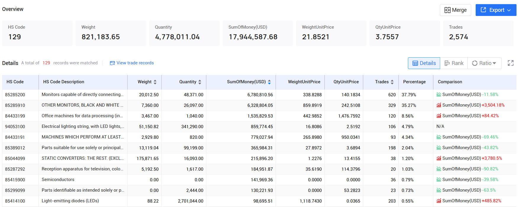This screenshot has height=207, width=518.
Task: Click green chart icon in 85389012 row
Action: point(439,148)
